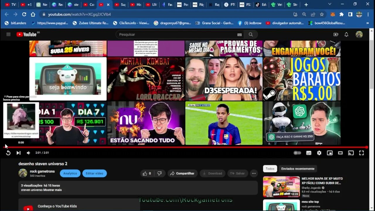Open the meu site top suggested video title
This screenshot has width=375, height=211.
(310, 202)
